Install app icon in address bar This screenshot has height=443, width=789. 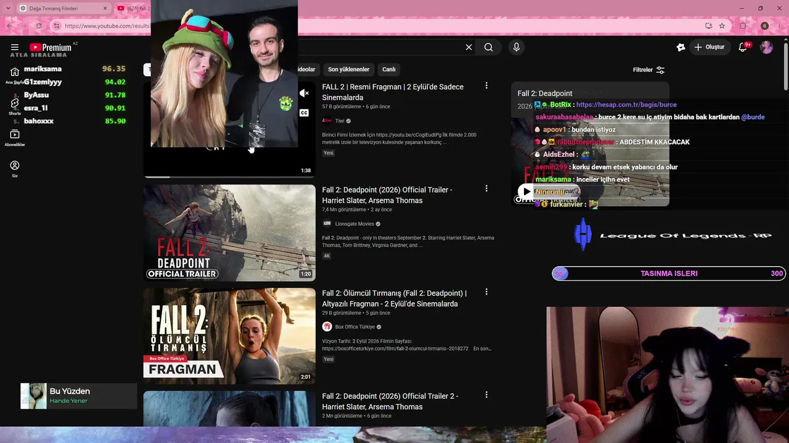pyautogui.click(x=709, y=26)
